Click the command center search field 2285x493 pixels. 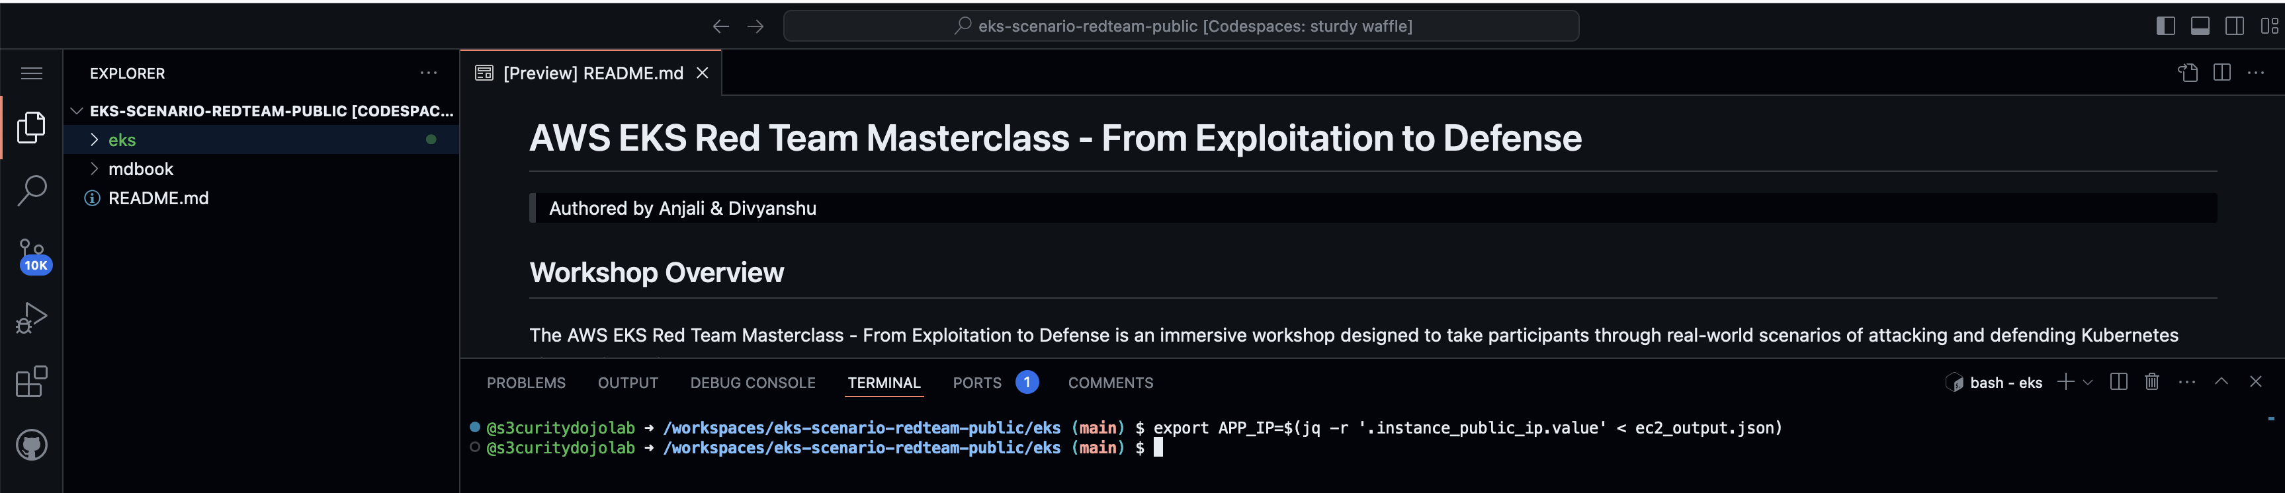(1181, 26)
